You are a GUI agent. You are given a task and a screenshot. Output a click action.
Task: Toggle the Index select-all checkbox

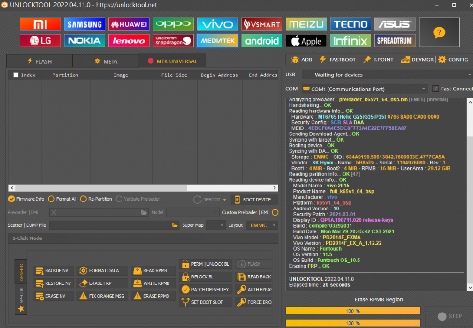point(15,75)
